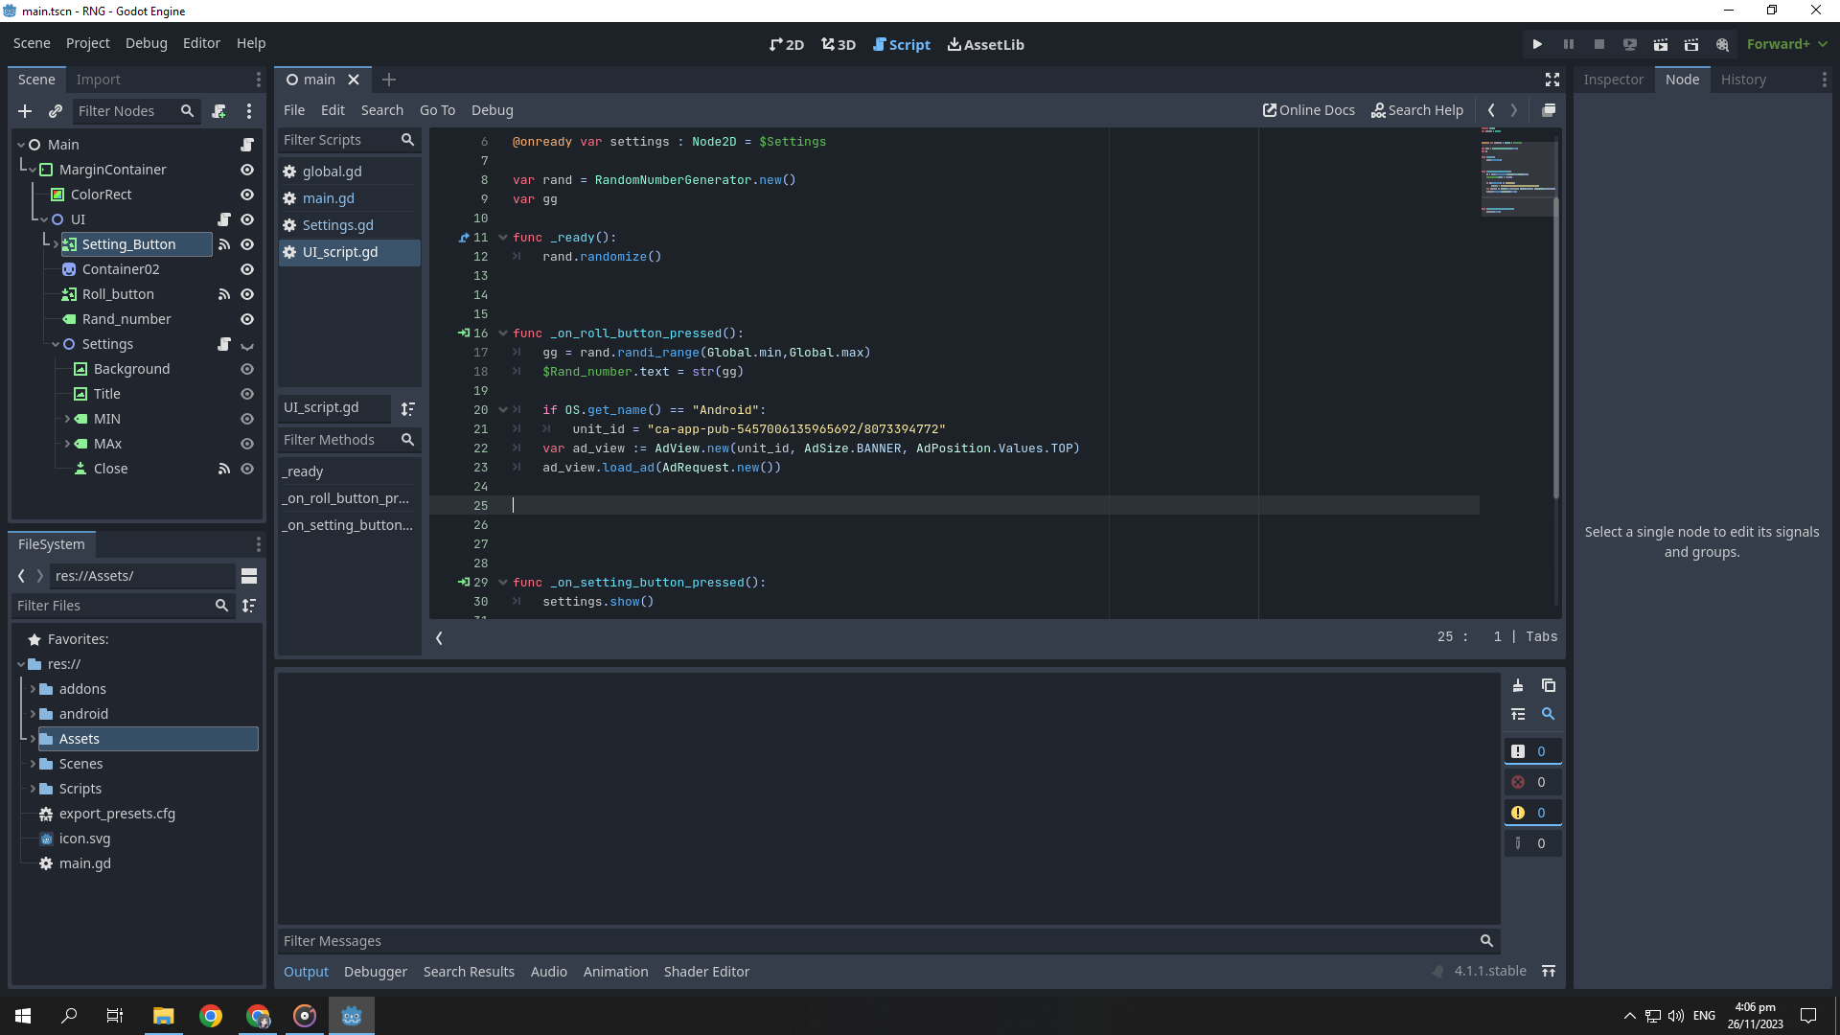The height and width of the screenshot is (1035, 1840).
Task: Open the script attached to the Main node
Action: [247, 145]
